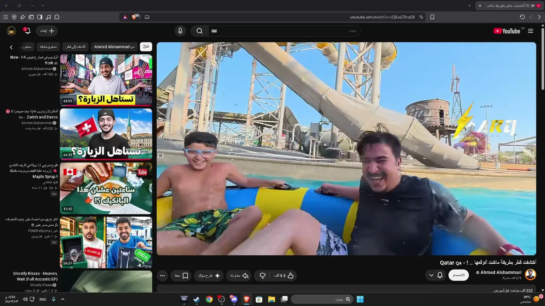
Task: Open site settings icon in address bar
Action: (421, 17)
